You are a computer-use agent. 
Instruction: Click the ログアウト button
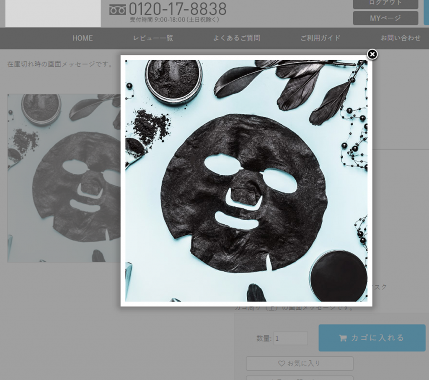click(x=385, y=4)
